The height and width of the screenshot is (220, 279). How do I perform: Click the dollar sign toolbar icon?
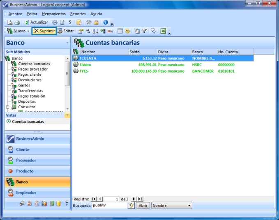point(70,22)
